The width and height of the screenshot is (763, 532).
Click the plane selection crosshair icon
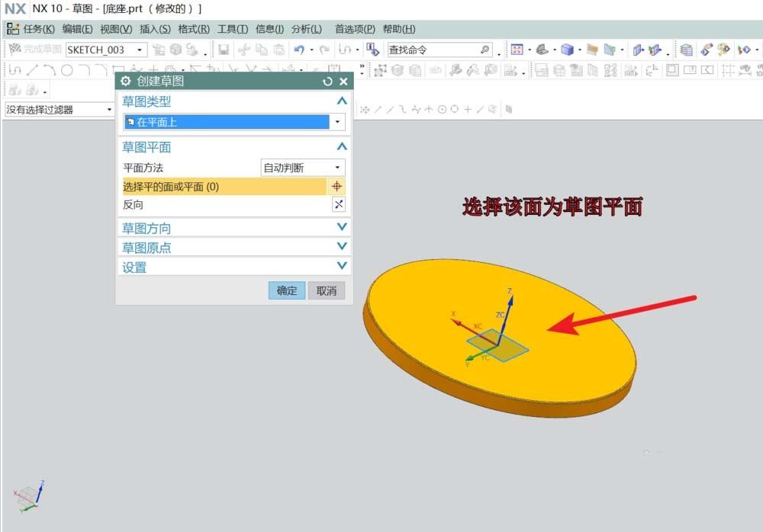338,185
